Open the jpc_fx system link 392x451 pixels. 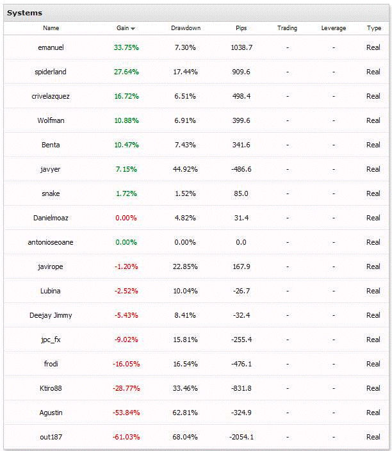(51, 340)
